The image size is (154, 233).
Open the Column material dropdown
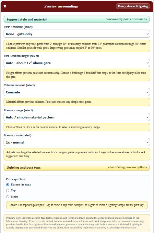click(77, 92)
